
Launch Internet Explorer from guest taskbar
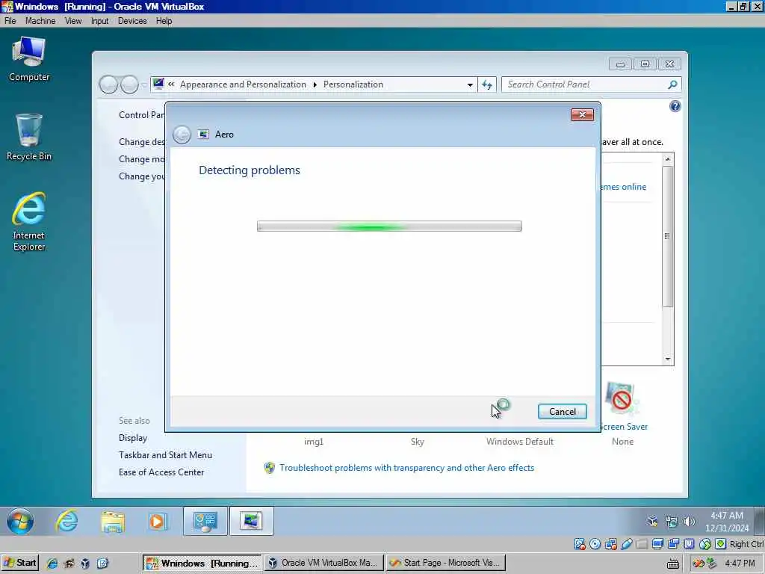(66, 521)
